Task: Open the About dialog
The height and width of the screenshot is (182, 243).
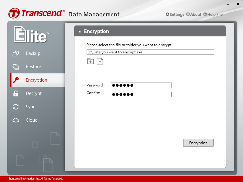Action: point(194,14)
